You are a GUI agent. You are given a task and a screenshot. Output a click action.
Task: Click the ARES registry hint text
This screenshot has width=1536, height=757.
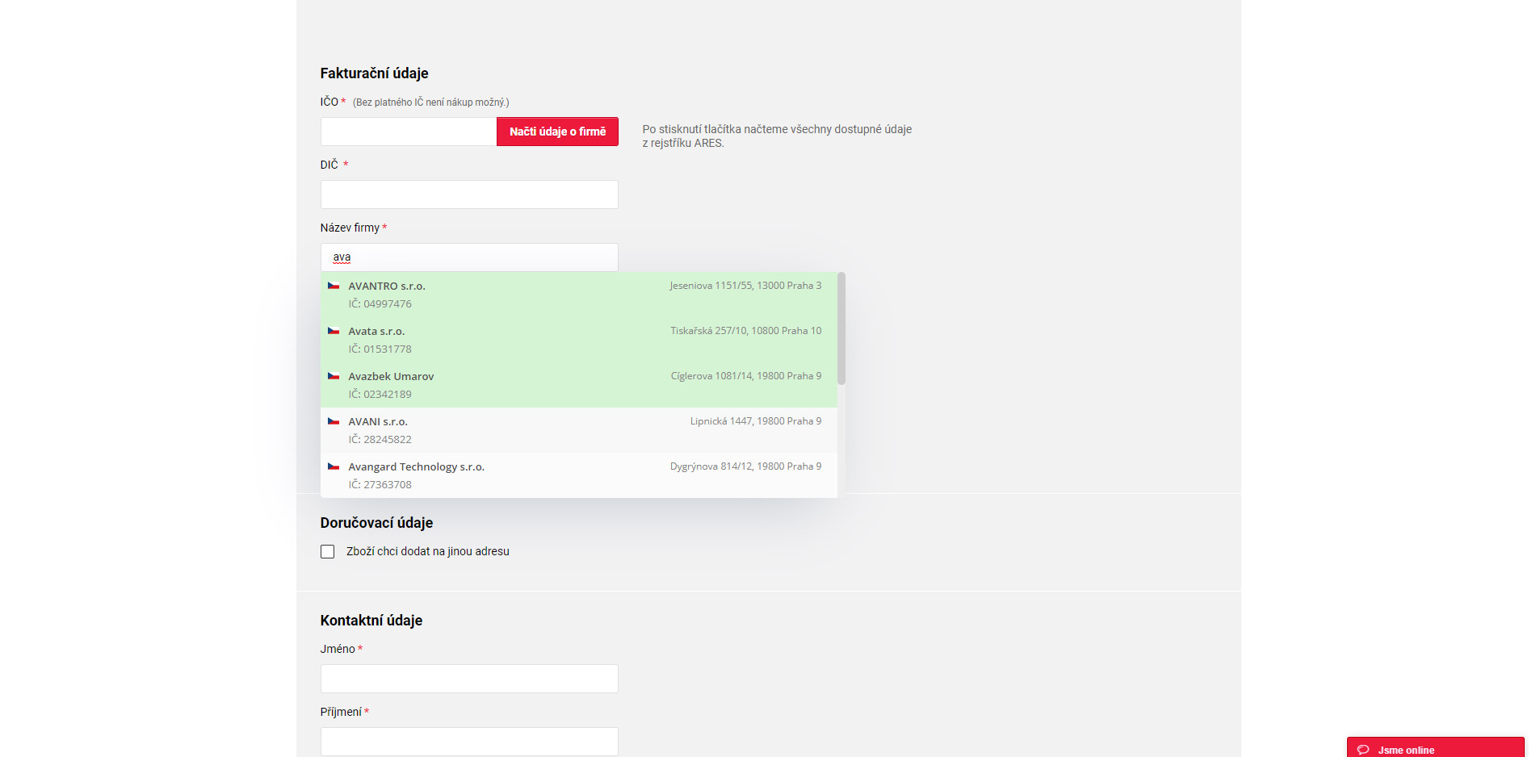pyautogui.click(x=777, y=136)
